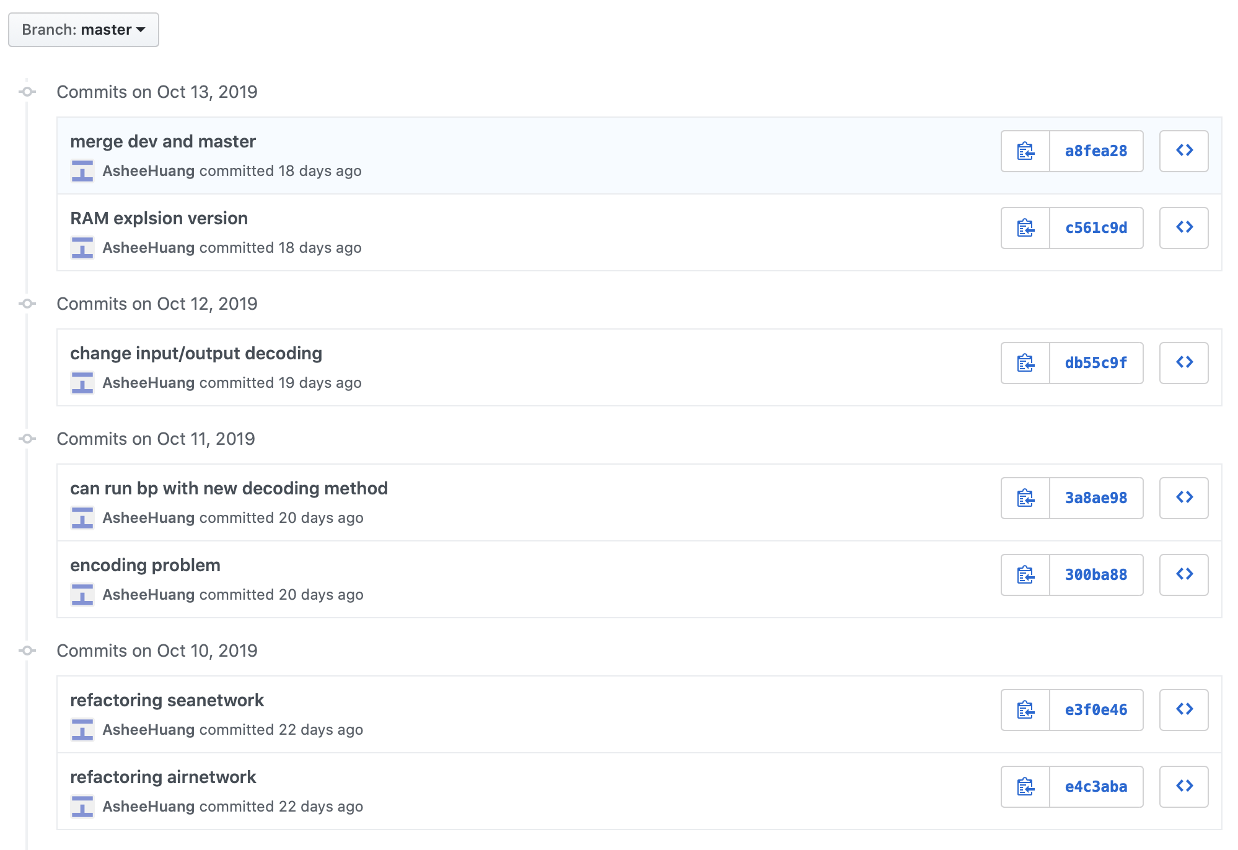Open commit hash link db55c9f
1238x850 pixels.
(x=1096, y=363)
